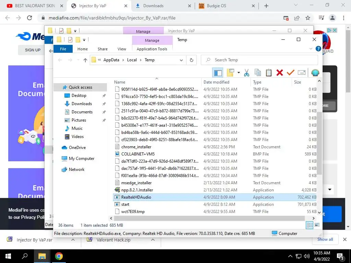Sort by the Type column header

tap(271, 82)
